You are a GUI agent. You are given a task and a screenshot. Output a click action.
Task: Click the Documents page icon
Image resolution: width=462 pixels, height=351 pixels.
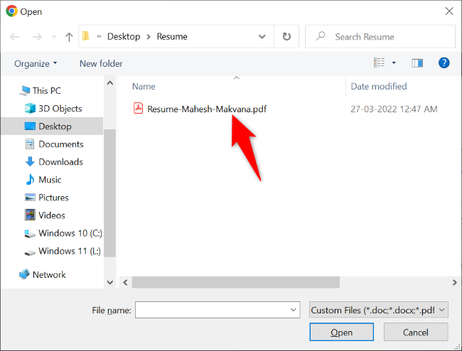[30, 144]
